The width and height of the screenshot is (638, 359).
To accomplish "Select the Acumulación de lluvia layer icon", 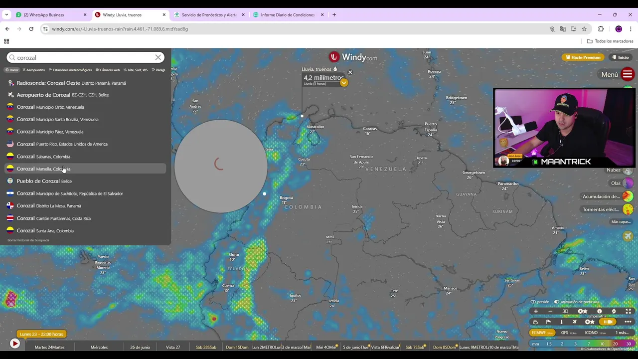I will (x=628, y=196).
